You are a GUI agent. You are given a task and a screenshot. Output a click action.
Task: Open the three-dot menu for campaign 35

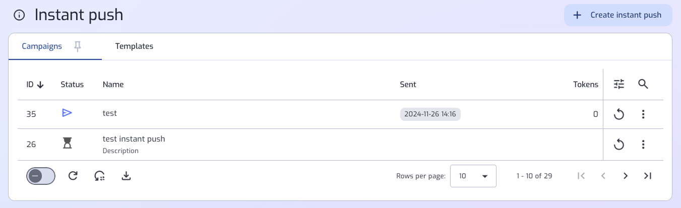click(643, 114)
